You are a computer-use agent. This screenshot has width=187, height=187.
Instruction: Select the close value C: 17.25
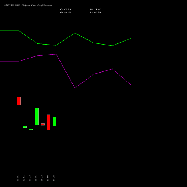(65, 10)
